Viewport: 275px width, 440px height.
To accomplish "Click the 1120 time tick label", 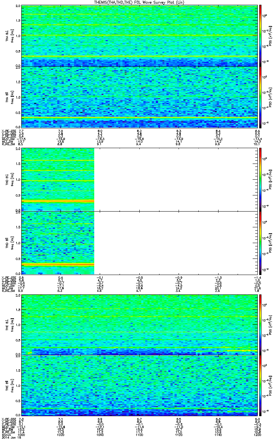I will click(x=179, y=434).
